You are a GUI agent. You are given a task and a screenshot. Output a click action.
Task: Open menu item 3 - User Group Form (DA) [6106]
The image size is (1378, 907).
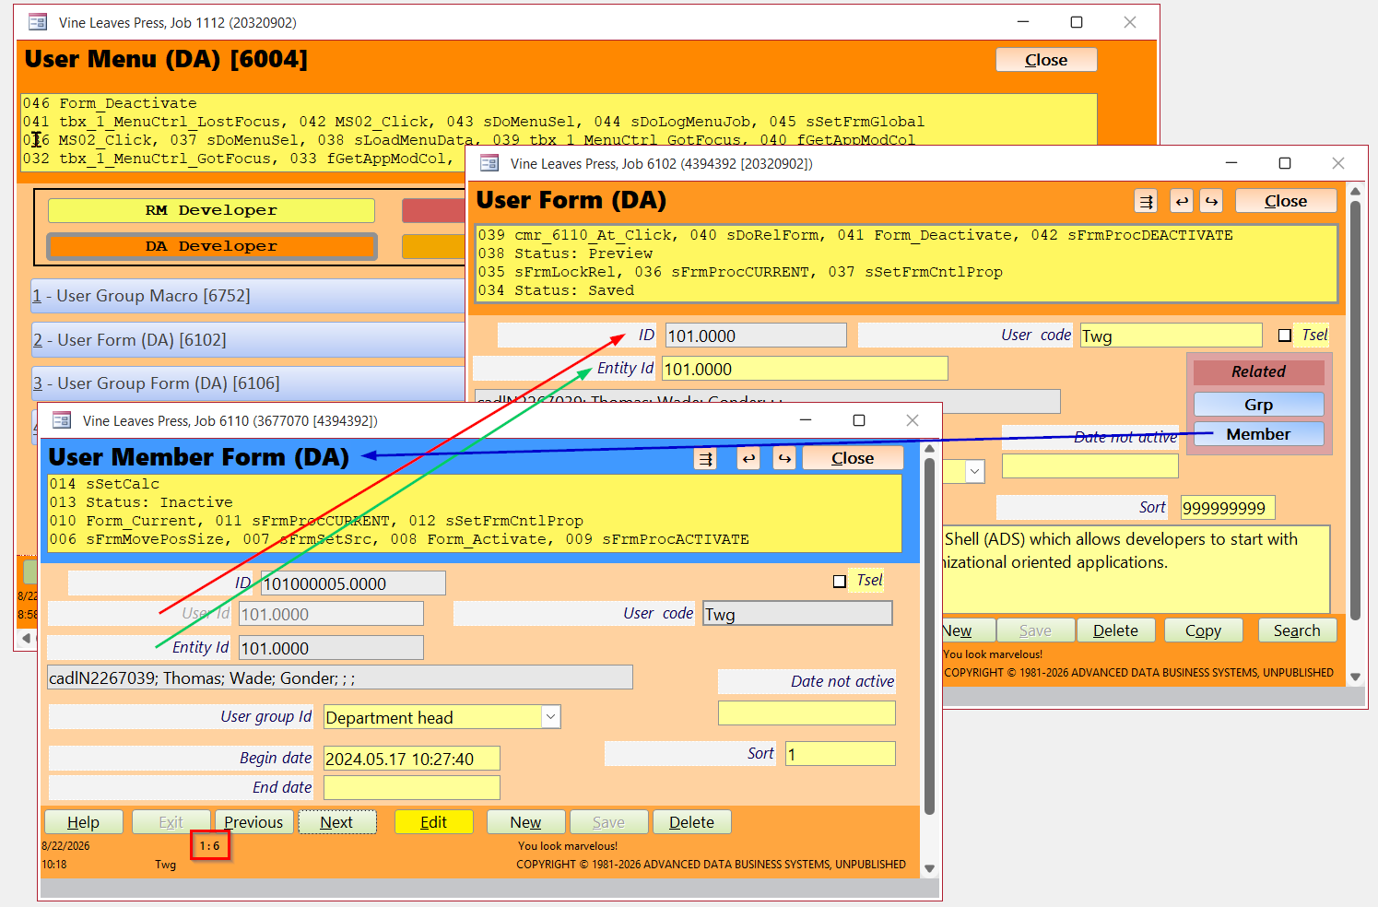click(248, 383)
